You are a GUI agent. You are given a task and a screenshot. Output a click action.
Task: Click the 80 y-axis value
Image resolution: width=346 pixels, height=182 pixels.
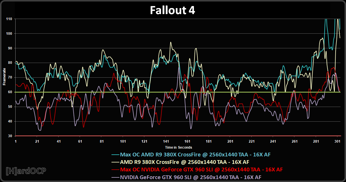coord(10,63)
